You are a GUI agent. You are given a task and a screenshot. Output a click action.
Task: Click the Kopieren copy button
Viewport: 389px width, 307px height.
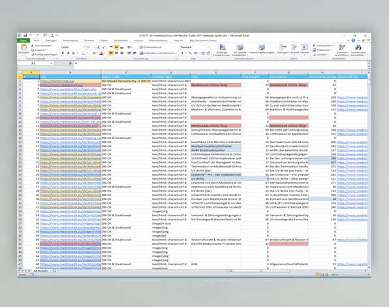tap(39, 50)
